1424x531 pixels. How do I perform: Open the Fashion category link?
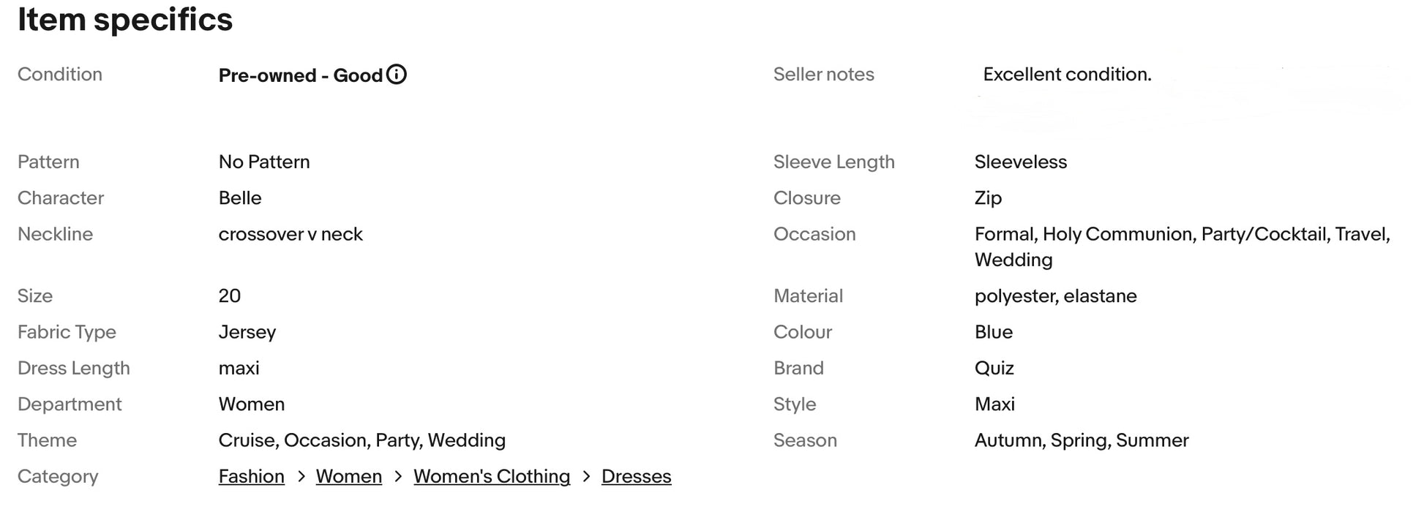[251, 477]
